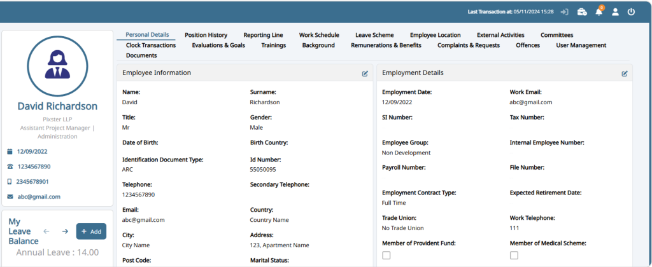
Task: Go to next leave balance arrow
Action: click(65, 231)
